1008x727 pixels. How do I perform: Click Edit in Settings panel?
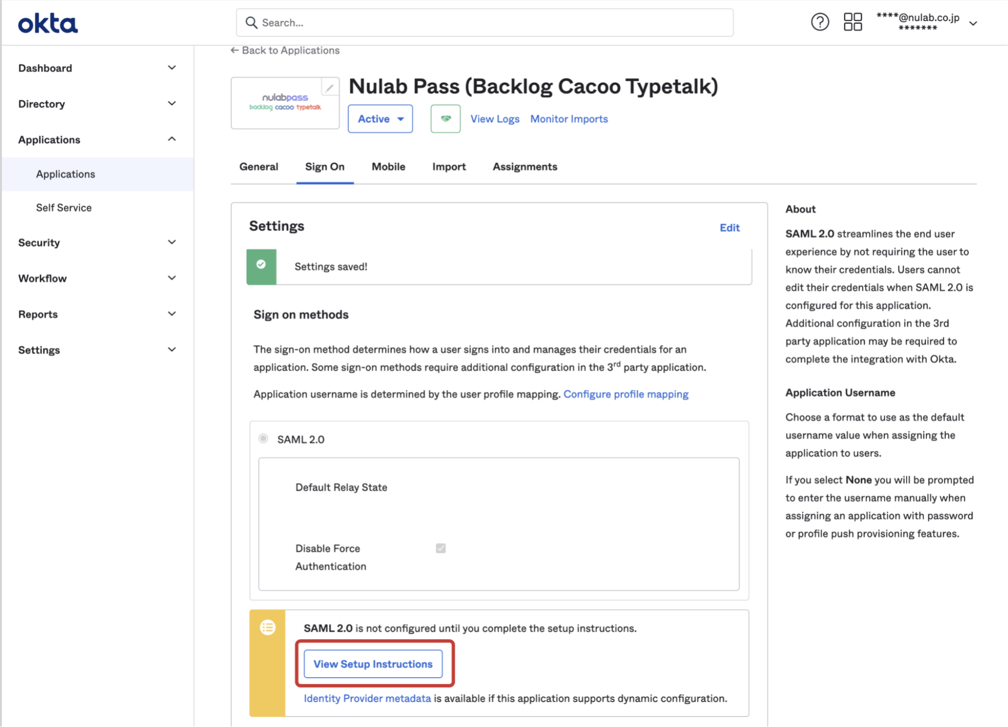[730, 228]
